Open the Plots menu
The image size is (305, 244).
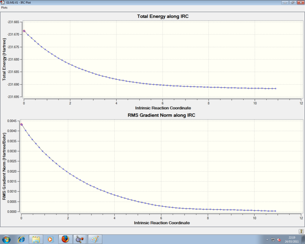click(4, 8)
